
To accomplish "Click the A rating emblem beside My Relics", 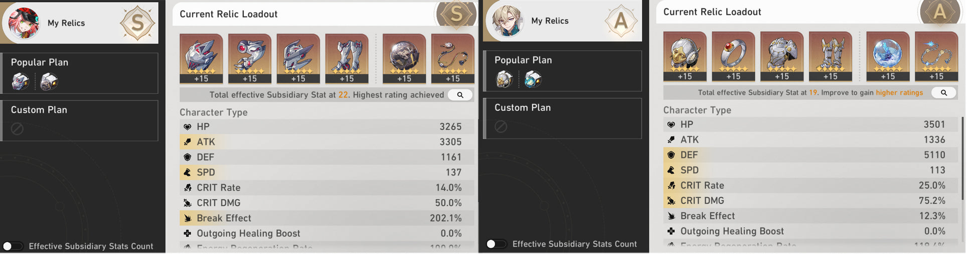I will point(621,21).
